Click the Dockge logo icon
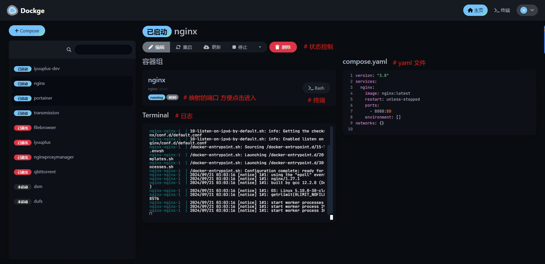The height and width of the screenshot is (264, 545). click(x=12, y=10)
